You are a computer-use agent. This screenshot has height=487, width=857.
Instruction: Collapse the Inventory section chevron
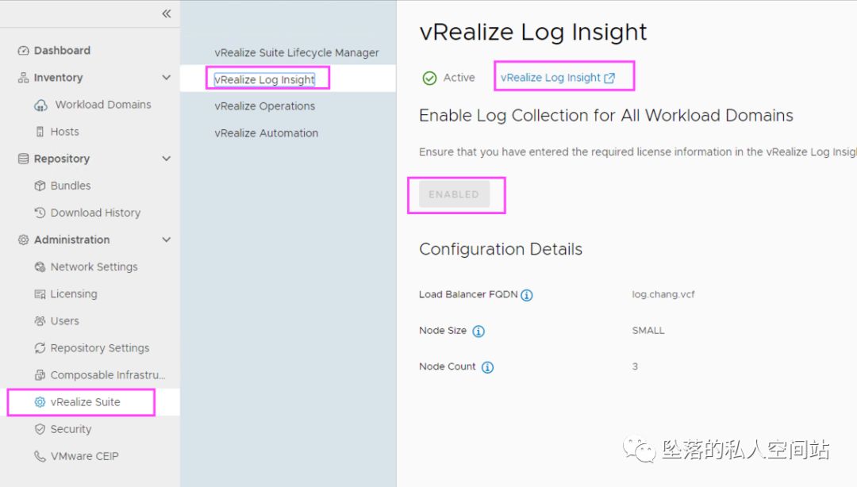[x=166, y=78]
